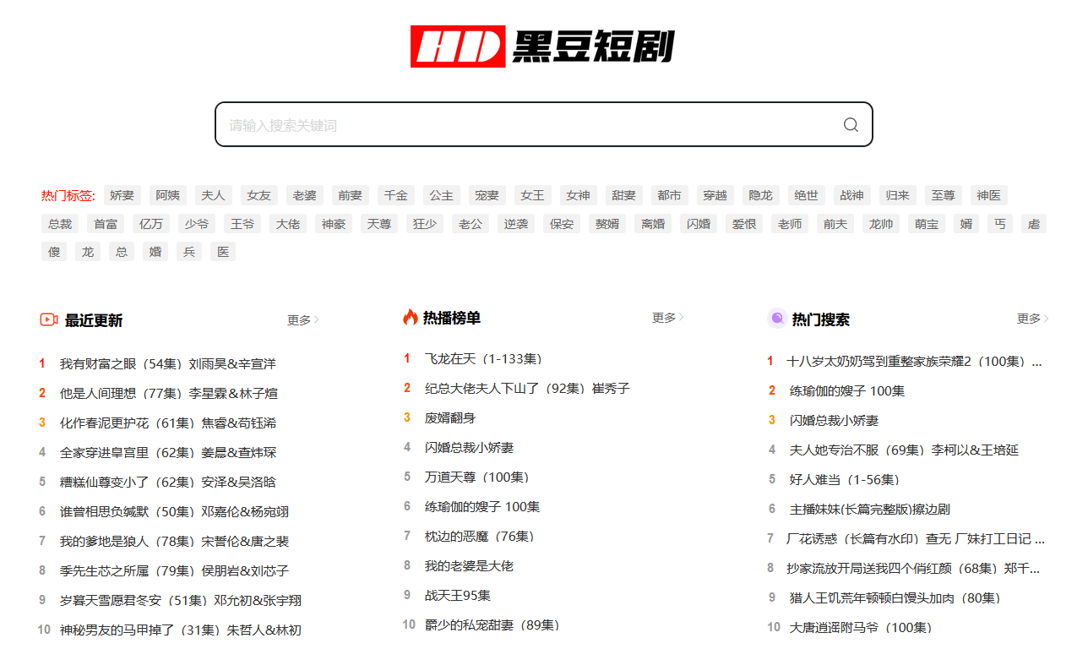
Task: Open 枕边的恶魔（76集）link
Action: (x=480, y=537)
